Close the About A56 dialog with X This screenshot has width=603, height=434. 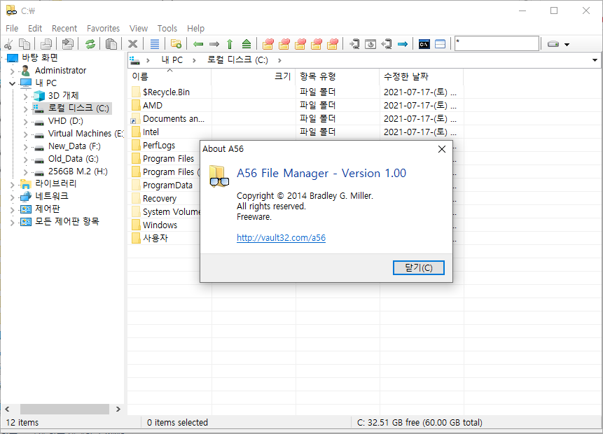[x=442, y=149]
